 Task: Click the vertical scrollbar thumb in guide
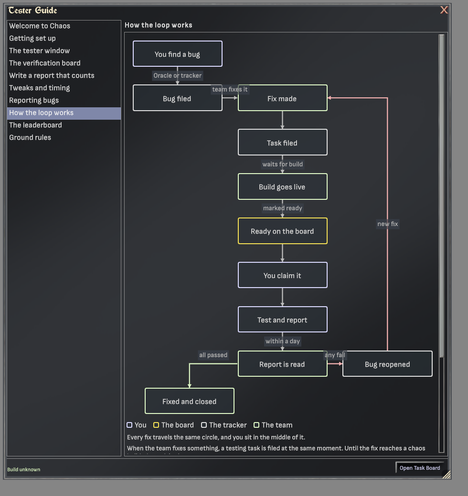441,196
